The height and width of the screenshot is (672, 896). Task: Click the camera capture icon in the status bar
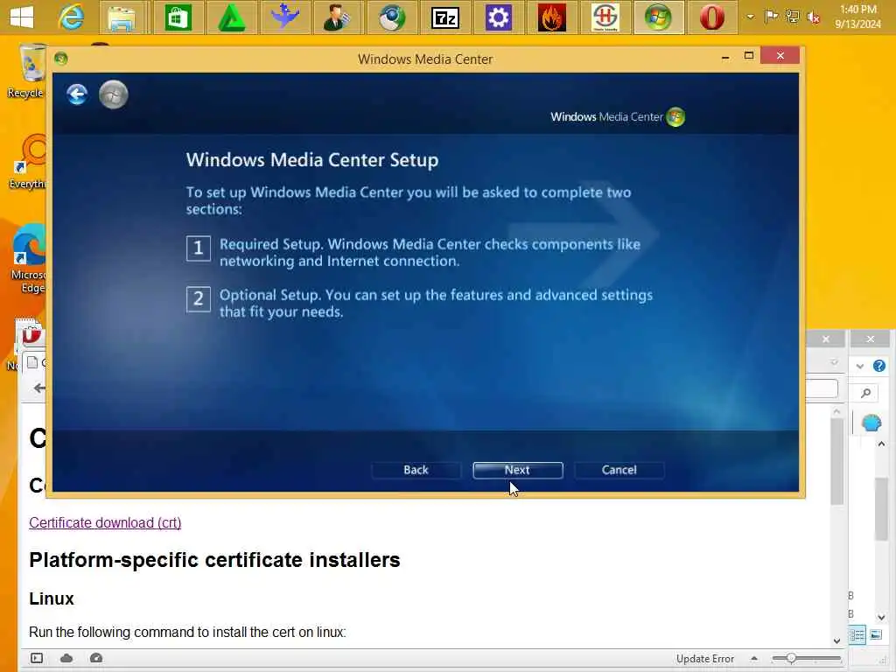click(x=96, y=658)
